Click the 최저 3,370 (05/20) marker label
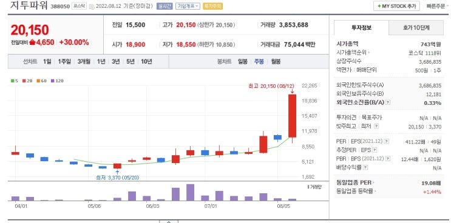The image size is (451, 223). 117,178
